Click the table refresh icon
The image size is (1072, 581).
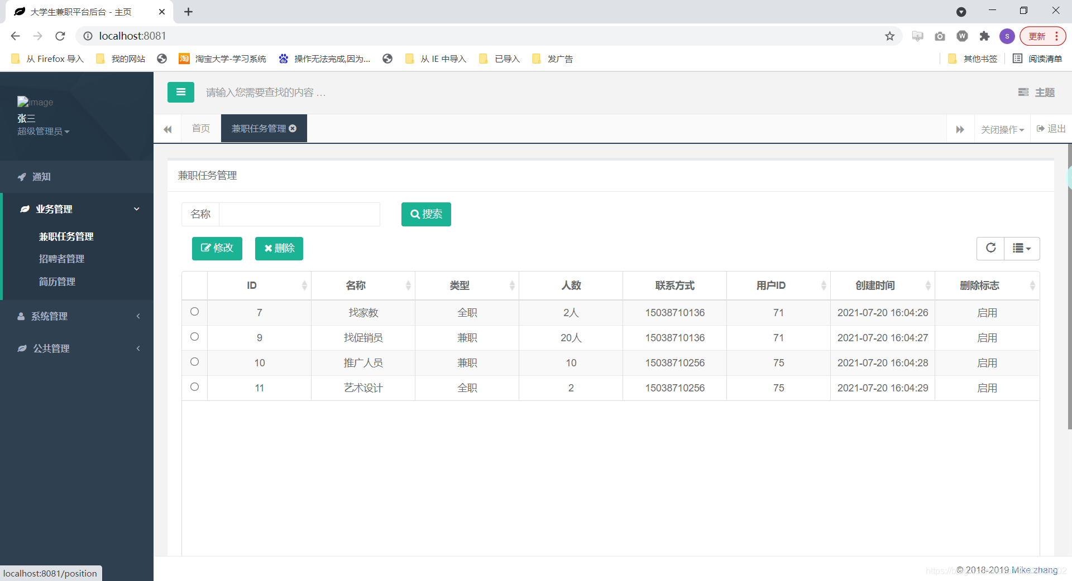990,248
